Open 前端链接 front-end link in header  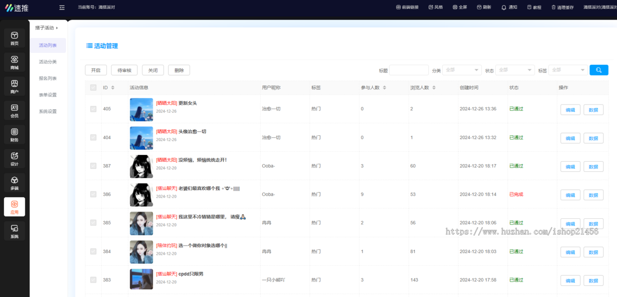pyautogui.click(x=407, y=7)
